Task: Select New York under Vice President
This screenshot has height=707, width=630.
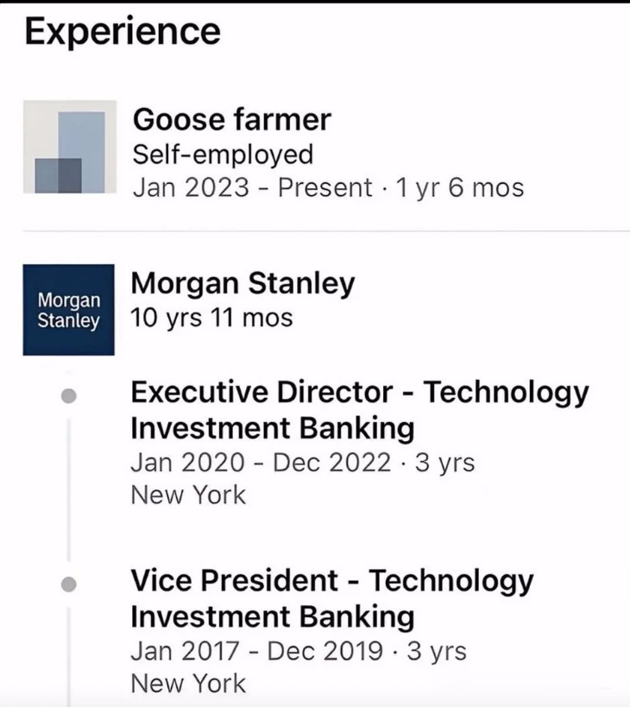Action: click(x=188, y=684)
